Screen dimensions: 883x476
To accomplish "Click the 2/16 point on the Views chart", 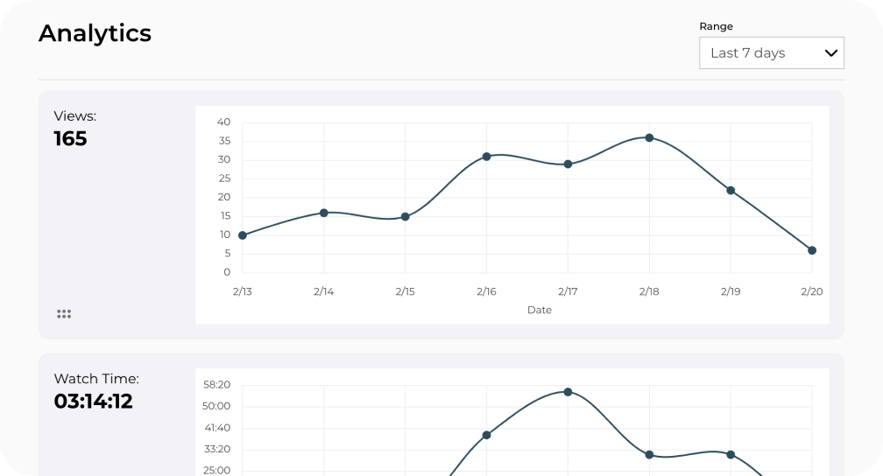I will 486,157.
